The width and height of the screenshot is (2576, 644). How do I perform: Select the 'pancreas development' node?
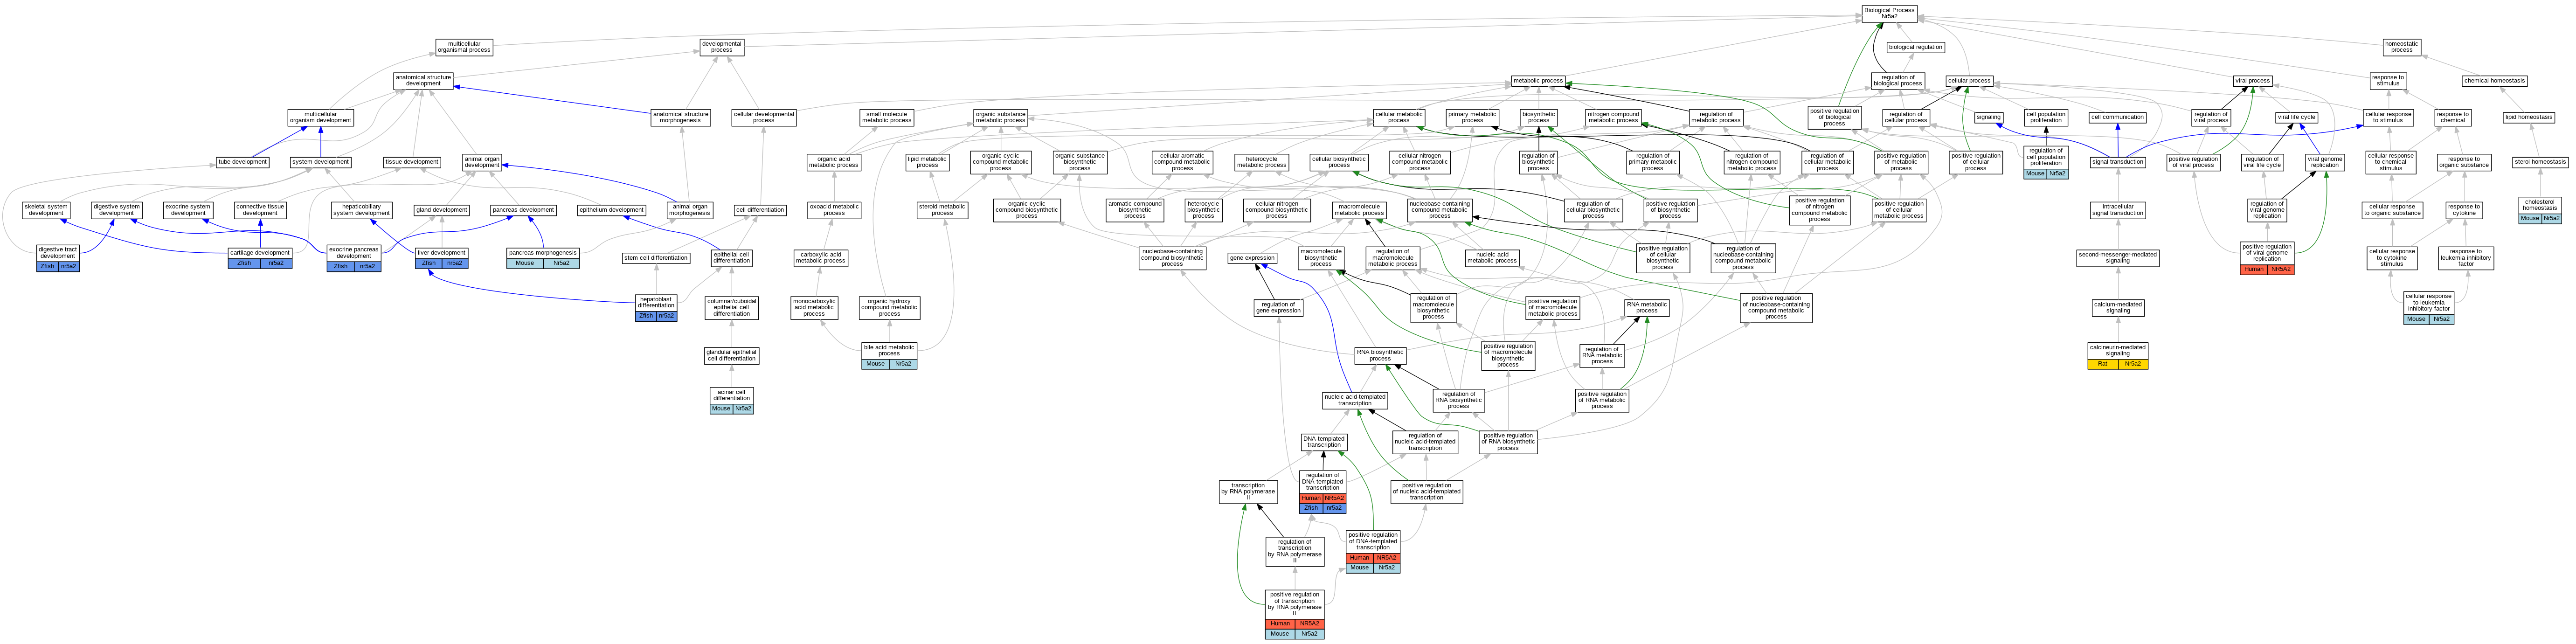click(x=523, y=210)
